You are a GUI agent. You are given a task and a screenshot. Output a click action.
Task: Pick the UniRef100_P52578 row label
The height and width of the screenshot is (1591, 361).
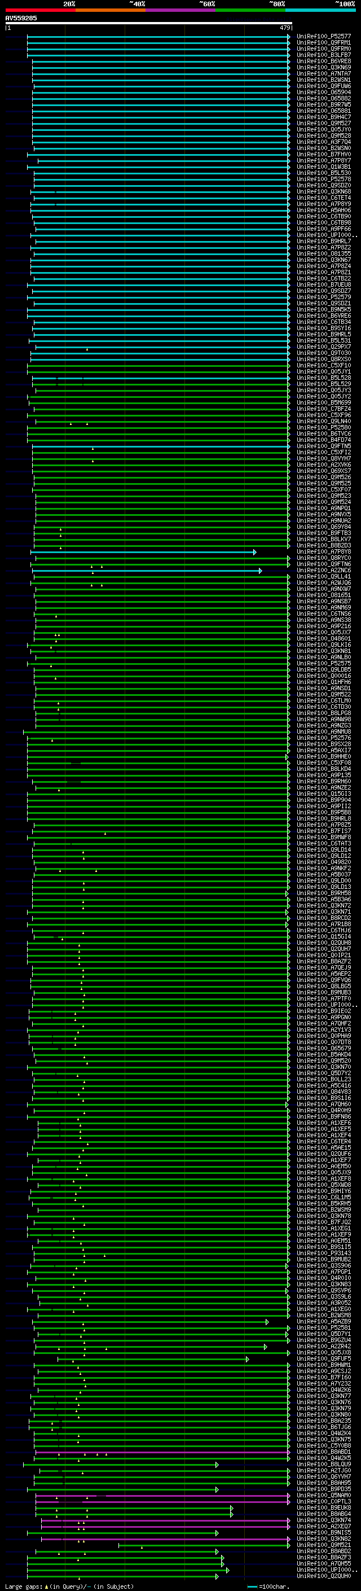point(324,179)
